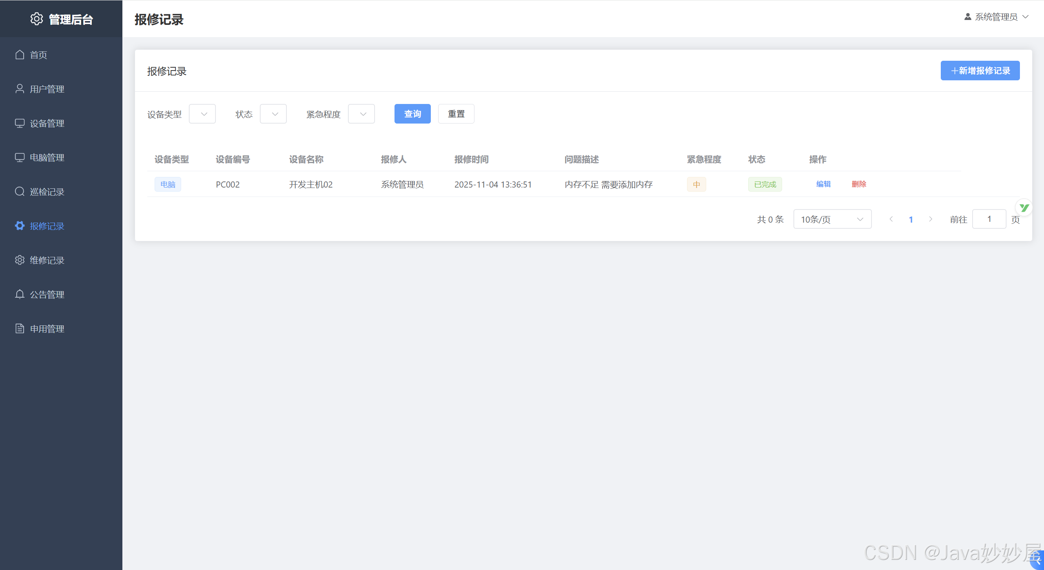Select 报修记录 in the sidebar
1044x570 pixels.
[x=61, y=226]
